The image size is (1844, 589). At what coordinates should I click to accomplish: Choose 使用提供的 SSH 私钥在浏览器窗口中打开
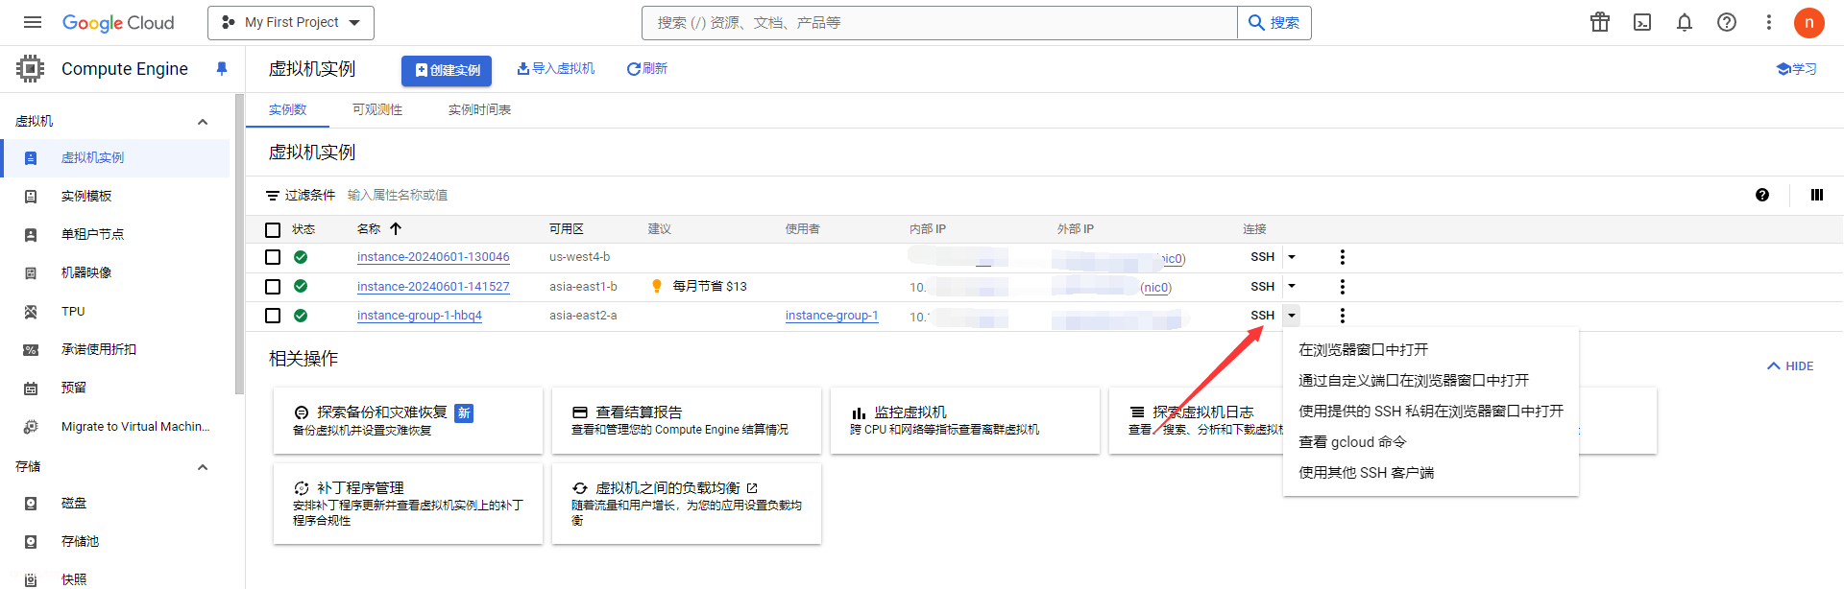[x=1431, y=412]
